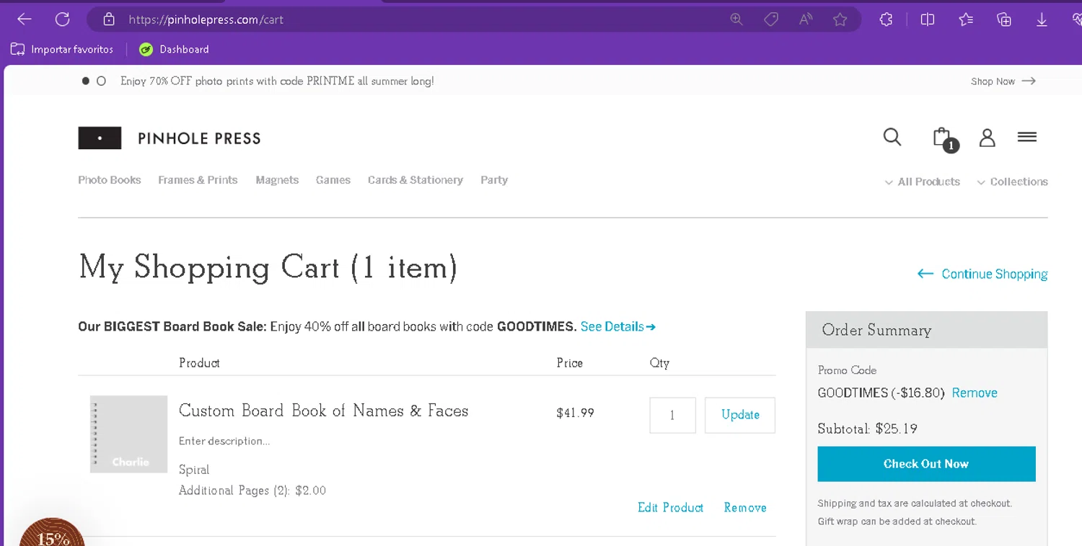Open the Photo Books menu
Image resolution: width=1082 pixels, height=546 pixels.
(110, 180)
